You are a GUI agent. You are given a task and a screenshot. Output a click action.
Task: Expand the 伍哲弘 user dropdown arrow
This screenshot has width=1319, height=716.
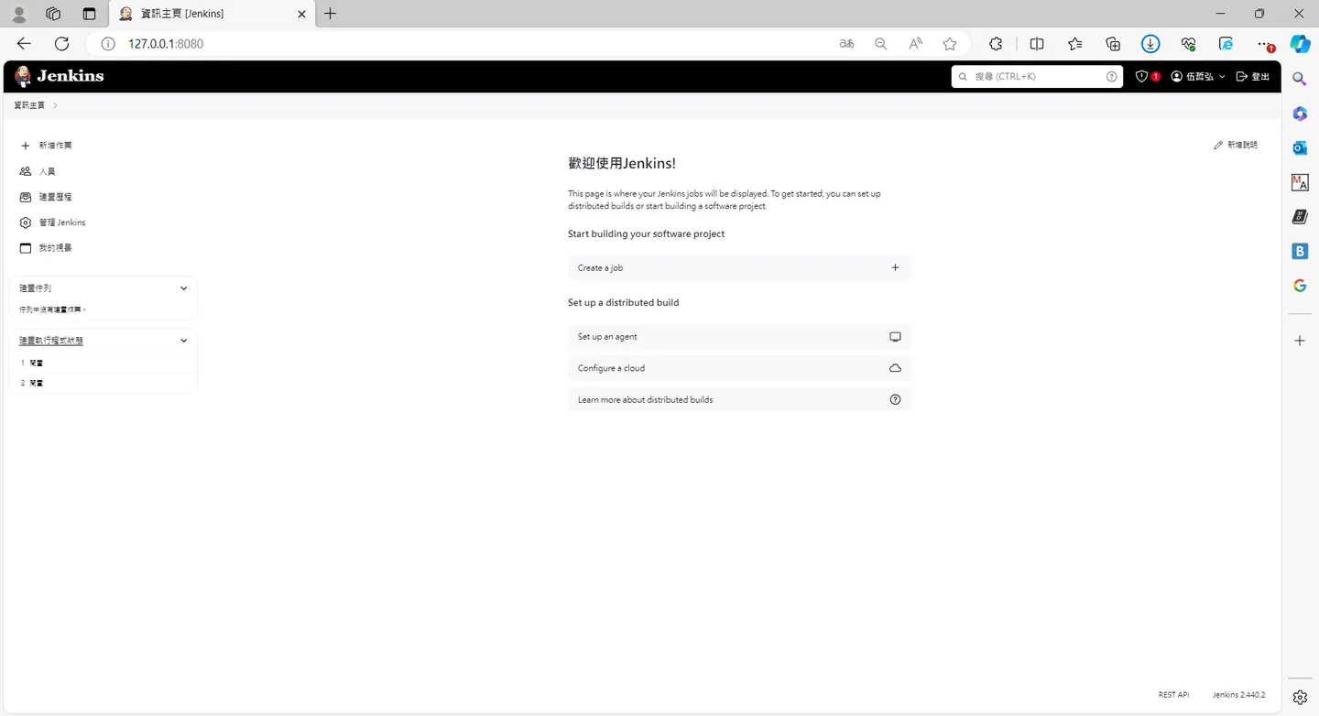1222,77
